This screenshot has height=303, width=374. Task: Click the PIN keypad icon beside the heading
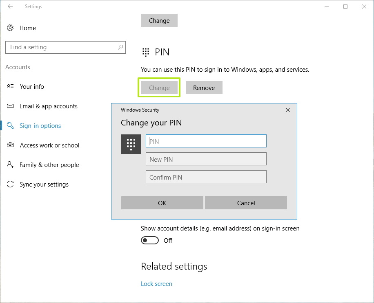coord(146,52)
